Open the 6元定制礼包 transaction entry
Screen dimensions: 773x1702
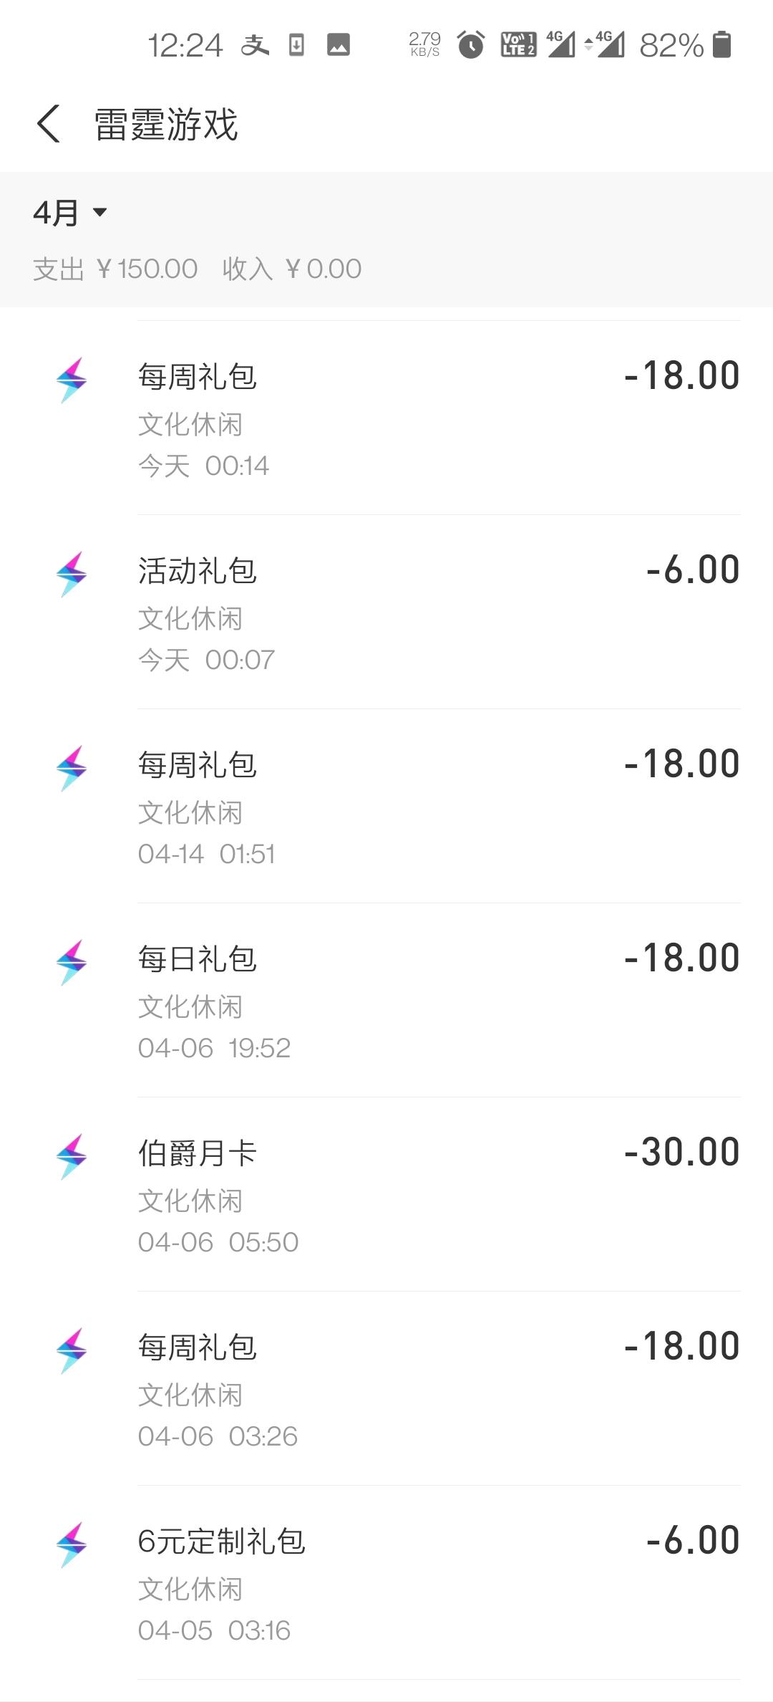tap(386, 1583)
